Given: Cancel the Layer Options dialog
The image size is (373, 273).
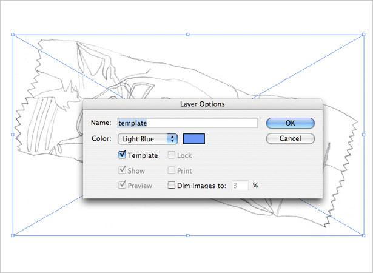Looking at the screenshot, I should point(291,138).
